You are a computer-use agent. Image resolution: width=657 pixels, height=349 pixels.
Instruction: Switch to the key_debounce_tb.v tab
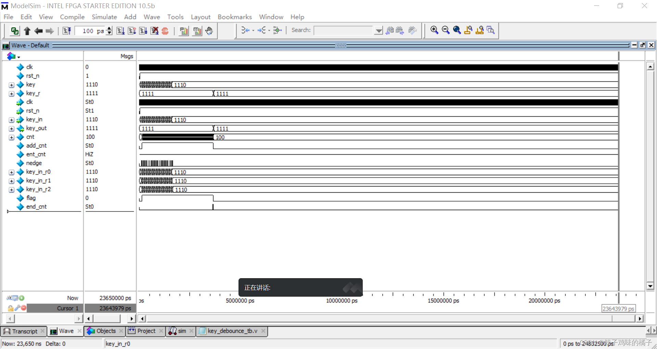[232, 331]
